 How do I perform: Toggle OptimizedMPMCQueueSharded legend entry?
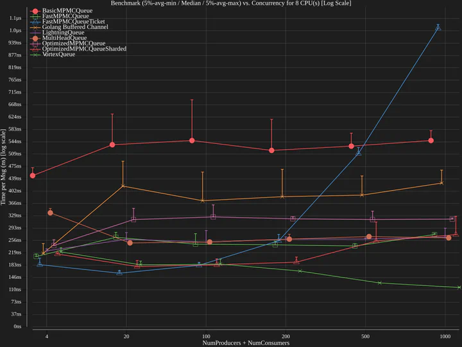click(84, 49)
